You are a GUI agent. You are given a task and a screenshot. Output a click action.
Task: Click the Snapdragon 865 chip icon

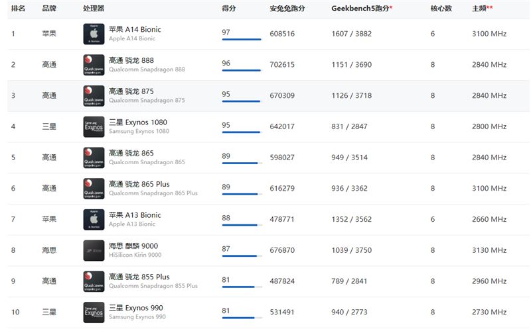pos(94,158)
